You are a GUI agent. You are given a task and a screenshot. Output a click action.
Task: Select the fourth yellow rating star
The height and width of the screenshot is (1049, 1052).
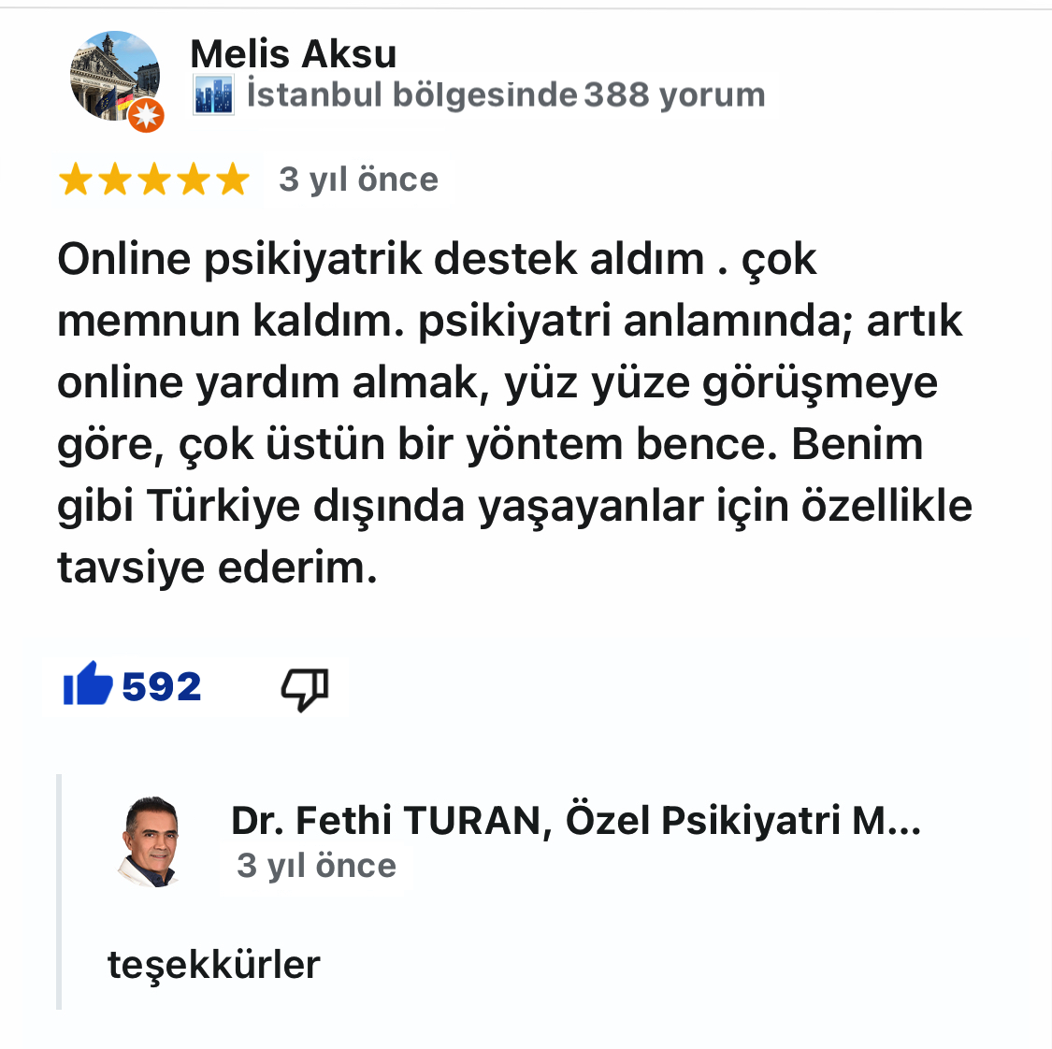pos(195,180)
